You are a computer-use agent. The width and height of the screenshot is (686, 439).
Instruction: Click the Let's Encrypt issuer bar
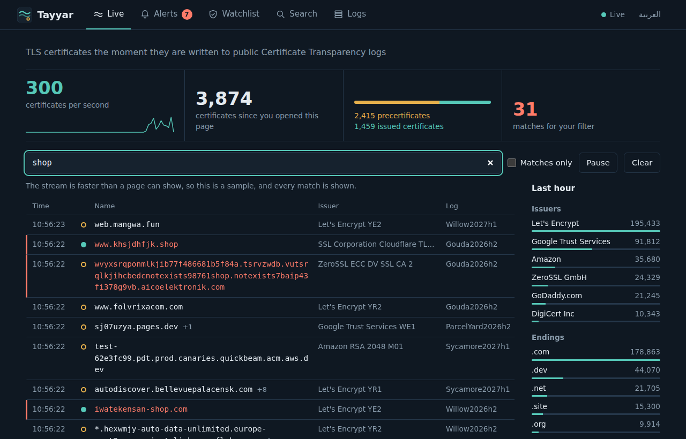click(x=596, y=231)
